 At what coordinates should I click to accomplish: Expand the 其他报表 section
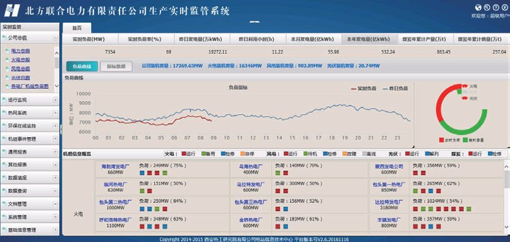(x=55, y=165)
